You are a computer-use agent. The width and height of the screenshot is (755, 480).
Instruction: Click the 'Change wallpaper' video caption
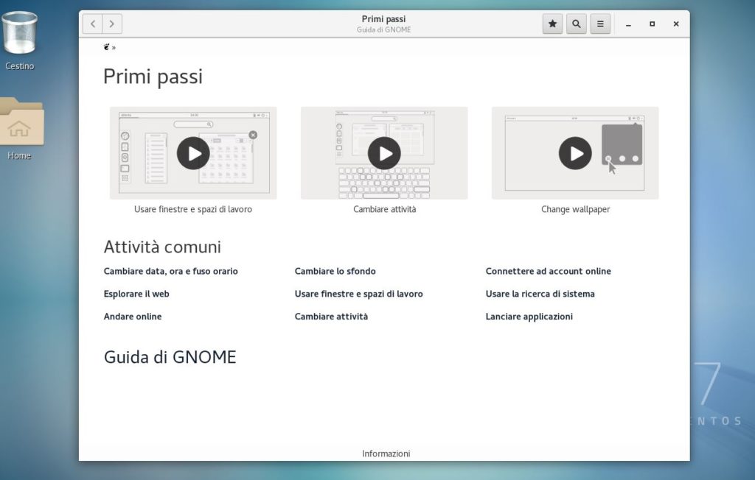tap(575, 209)
